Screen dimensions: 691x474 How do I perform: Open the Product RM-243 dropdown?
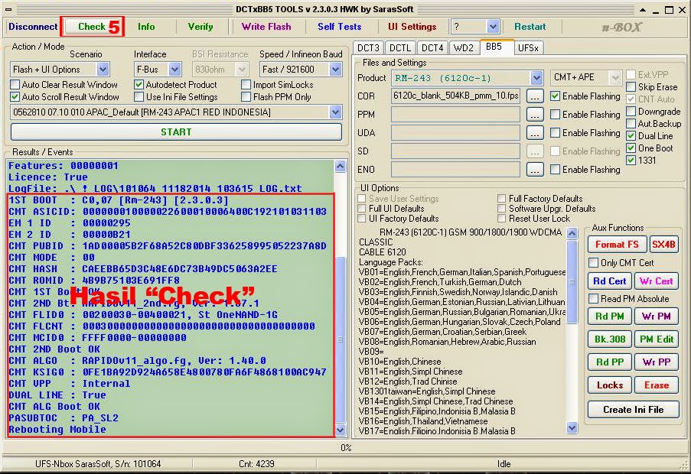(x=536, y=78)
